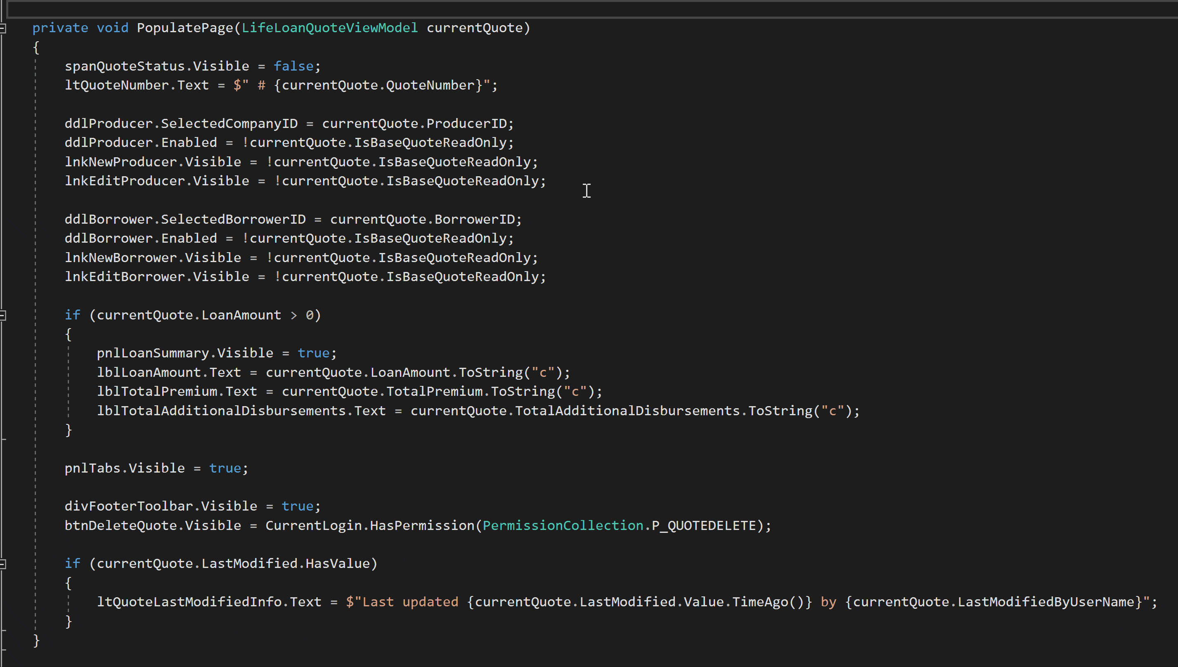1178x667 pixels.
Task: Collapse the LastModified.HasValue if-block
Action: click(x=3, y=564)
